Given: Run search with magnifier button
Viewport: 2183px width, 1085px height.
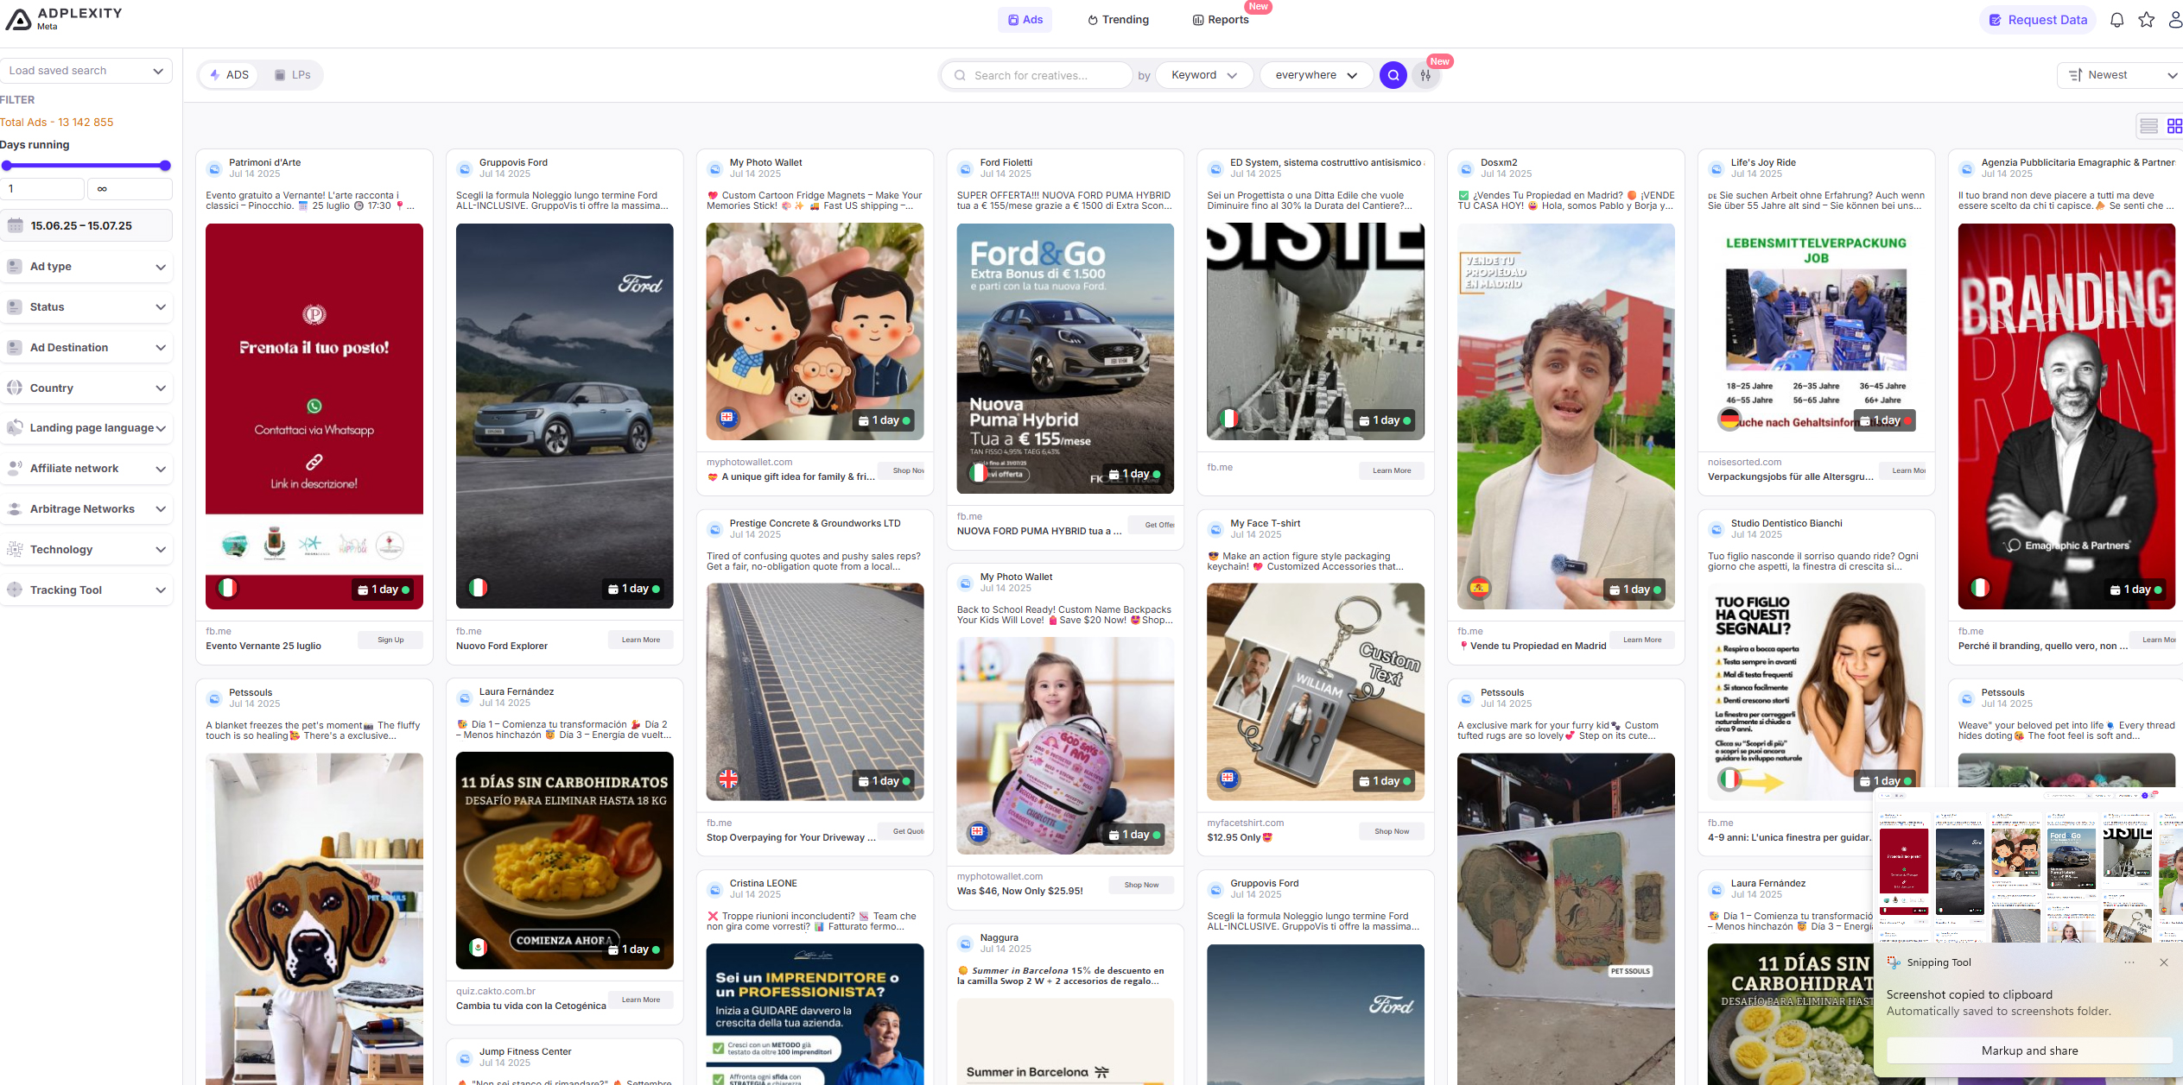Looking at the screenshot, I should click(x=1393, y=75).
